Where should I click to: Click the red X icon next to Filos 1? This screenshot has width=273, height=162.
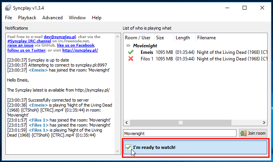click(x=131, y=59)
